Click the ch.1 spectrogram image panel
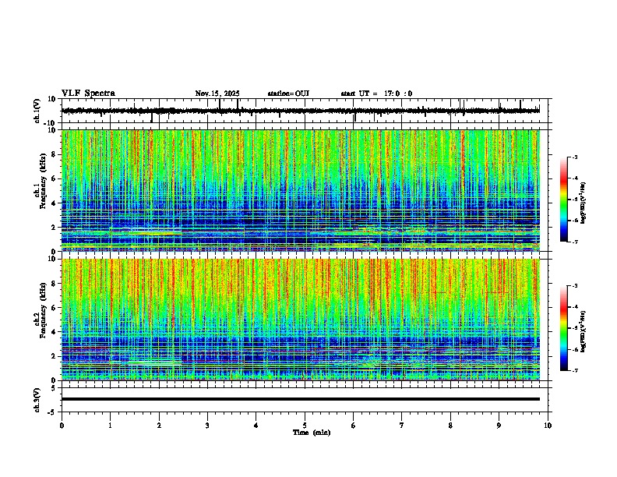Viewport: 617px width, 477px height. pyautogui.click(x=301, y=190)
